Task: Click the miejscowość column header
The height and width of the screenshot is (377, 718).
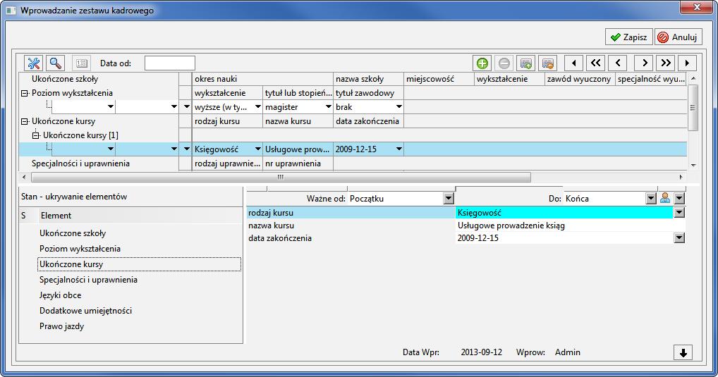Action: coord(439,79)
